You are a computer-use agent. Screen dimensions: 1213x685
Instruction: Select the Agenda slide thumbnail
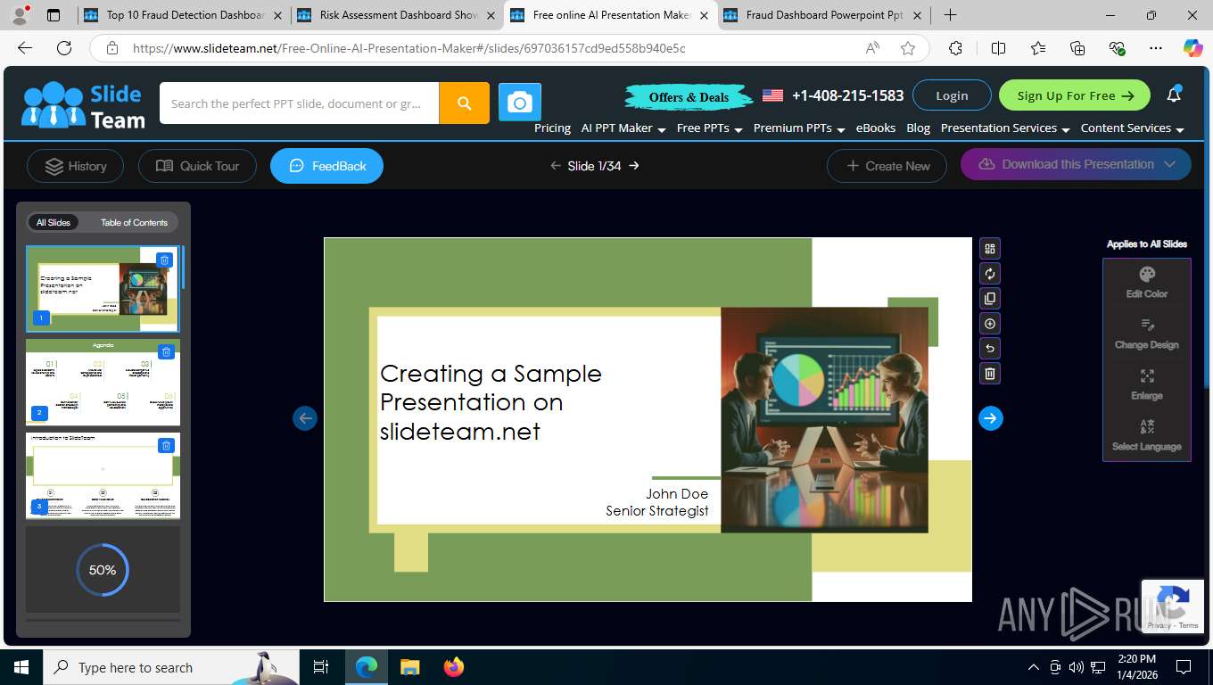(x=103, y=382)
